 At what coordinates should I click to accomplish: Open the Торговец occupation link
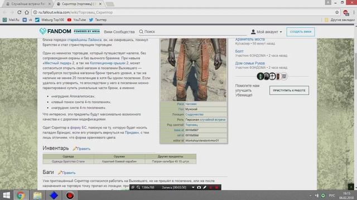(191, 125)
